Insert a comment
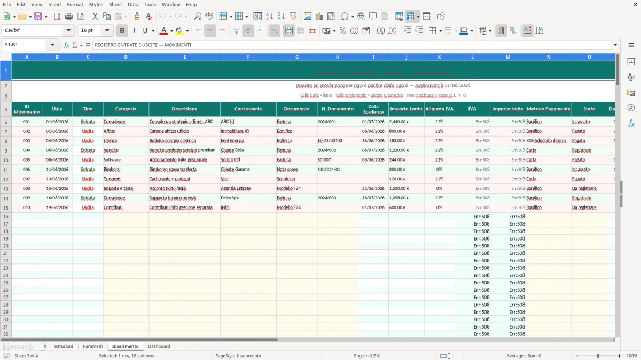Screen dimensions: 641x360 click(373, 17)
